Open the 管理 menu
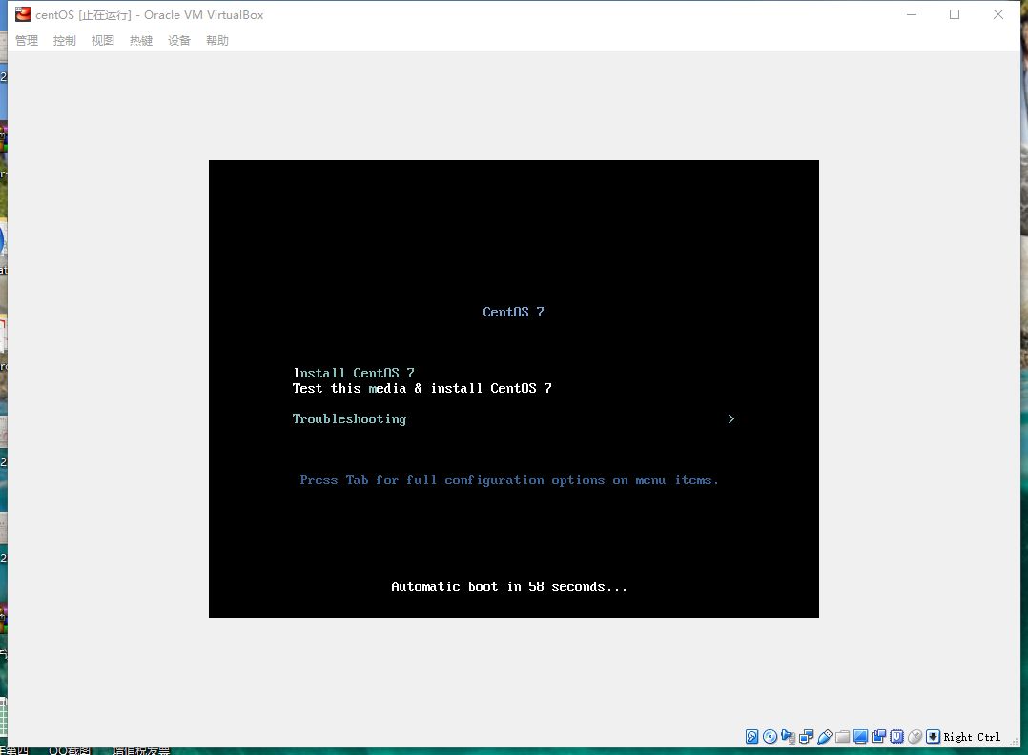Image resolution: width=1028 pixels, height=755 pixels. [27, 41]
